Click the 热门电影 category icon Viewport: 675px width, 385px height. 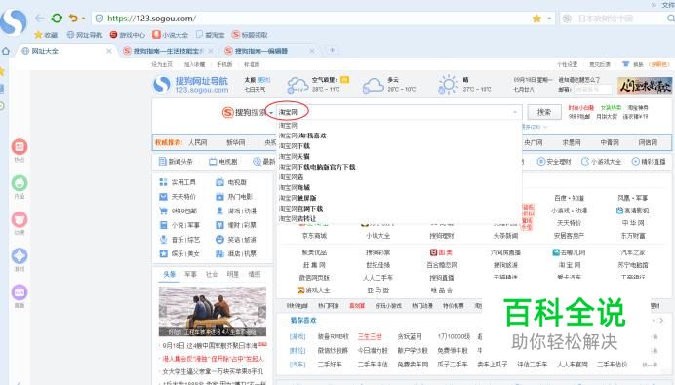tap(219, 197)
